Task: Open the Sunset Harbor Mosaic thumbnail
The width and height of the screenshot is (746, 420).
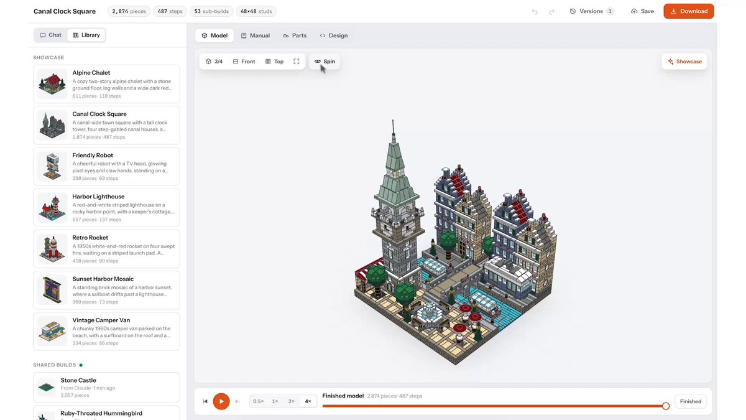Action: pyautogui.click(x=52, y=290)
